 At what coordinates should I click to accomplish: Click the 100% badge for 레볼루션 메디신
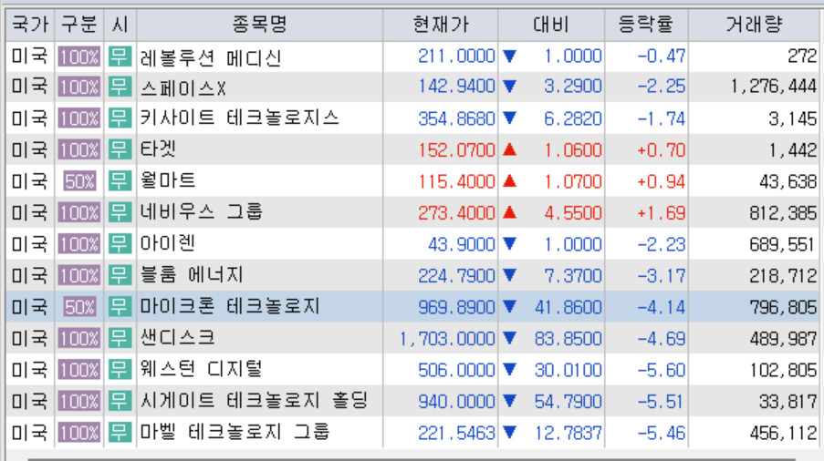tap(78, 56)
